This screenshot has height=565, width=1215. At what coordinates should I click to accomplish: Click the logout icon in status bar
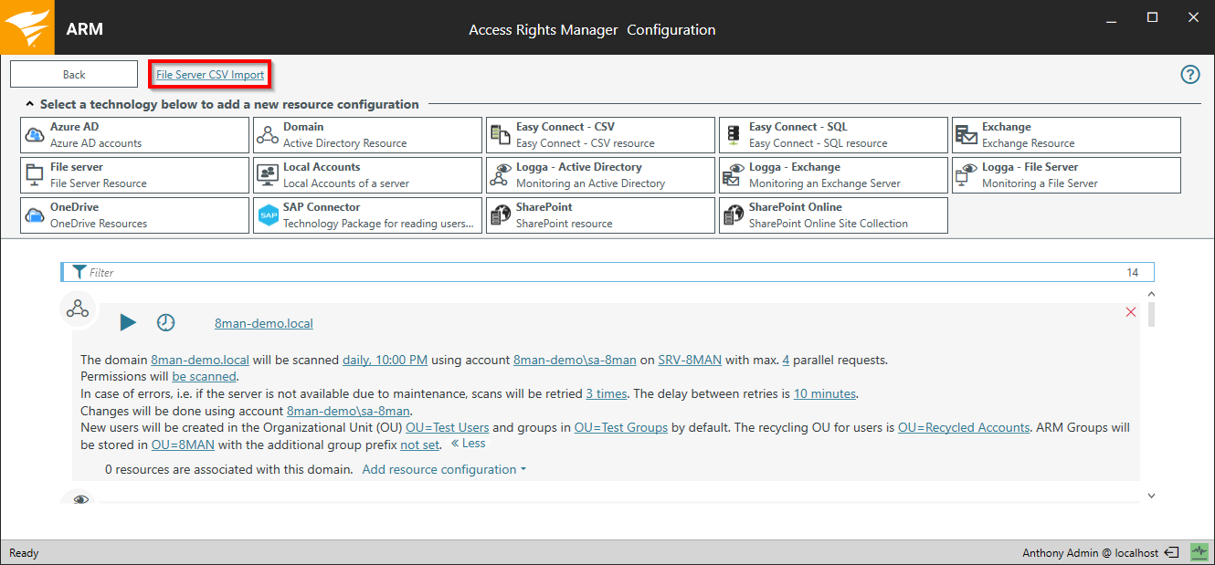[x=1172, y=552]
